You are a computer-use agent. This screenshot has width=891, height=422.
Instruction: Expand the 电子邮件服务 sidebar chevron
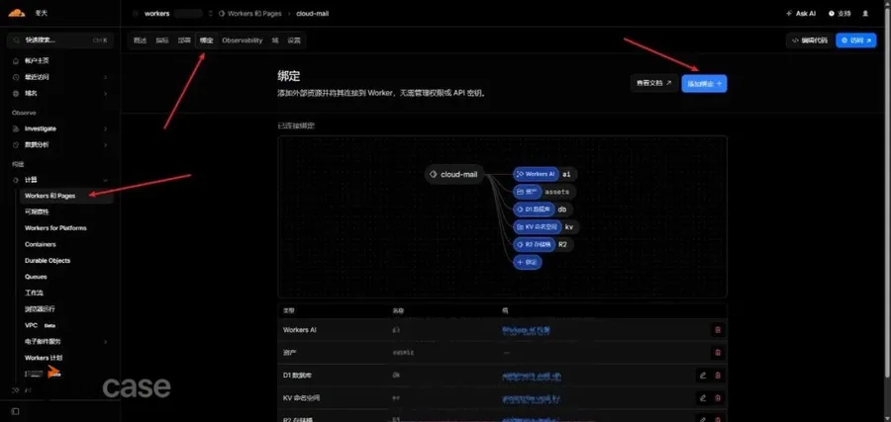[105, 342]
